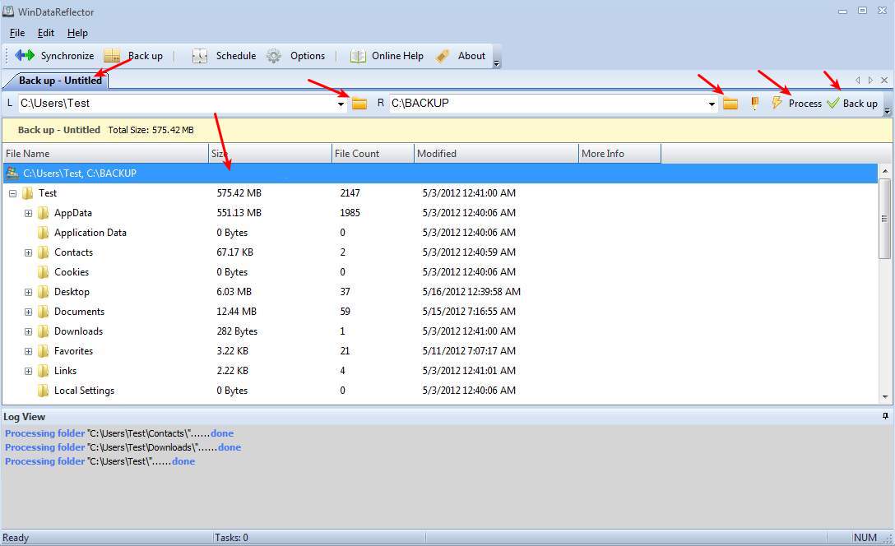
Task: Expand the Documents folder node
Action: [28, 312]
